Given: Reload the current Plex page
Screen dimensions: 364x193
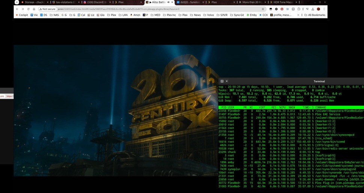Looking at the screenshot, I should point(28,9).
